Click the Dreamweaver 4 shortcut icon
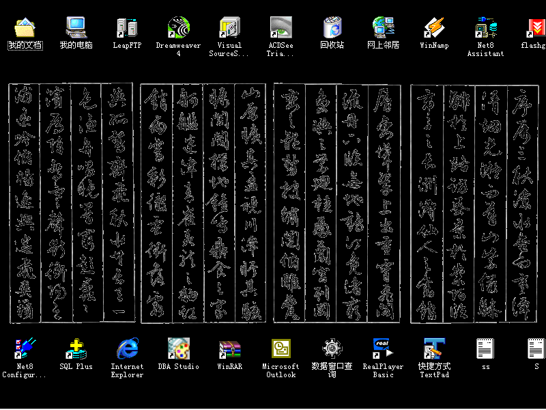The width and height of the screenshot is (546, 410). [x=178, y=28]
